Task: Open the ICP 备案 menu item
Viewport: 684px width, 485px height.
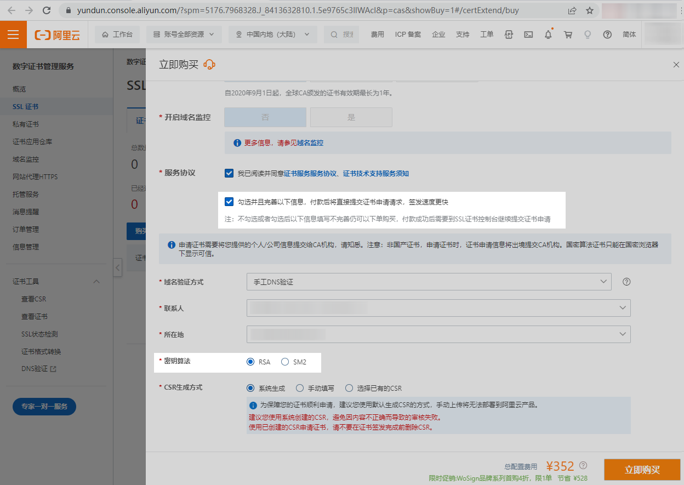Action: pyautogui.click(x=408, y=34)
